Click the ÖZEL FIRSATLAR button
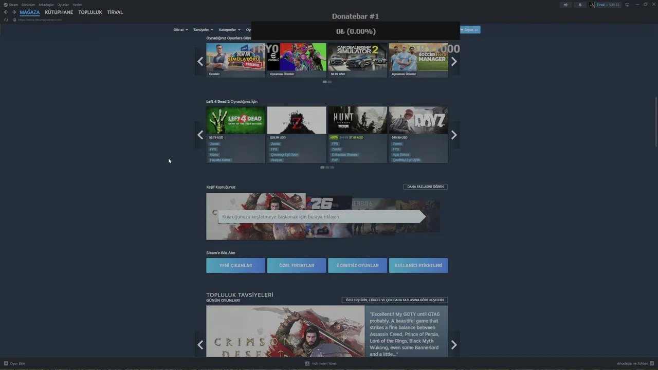658x370 pixels. pyautogui.click(x=297, y=265)
